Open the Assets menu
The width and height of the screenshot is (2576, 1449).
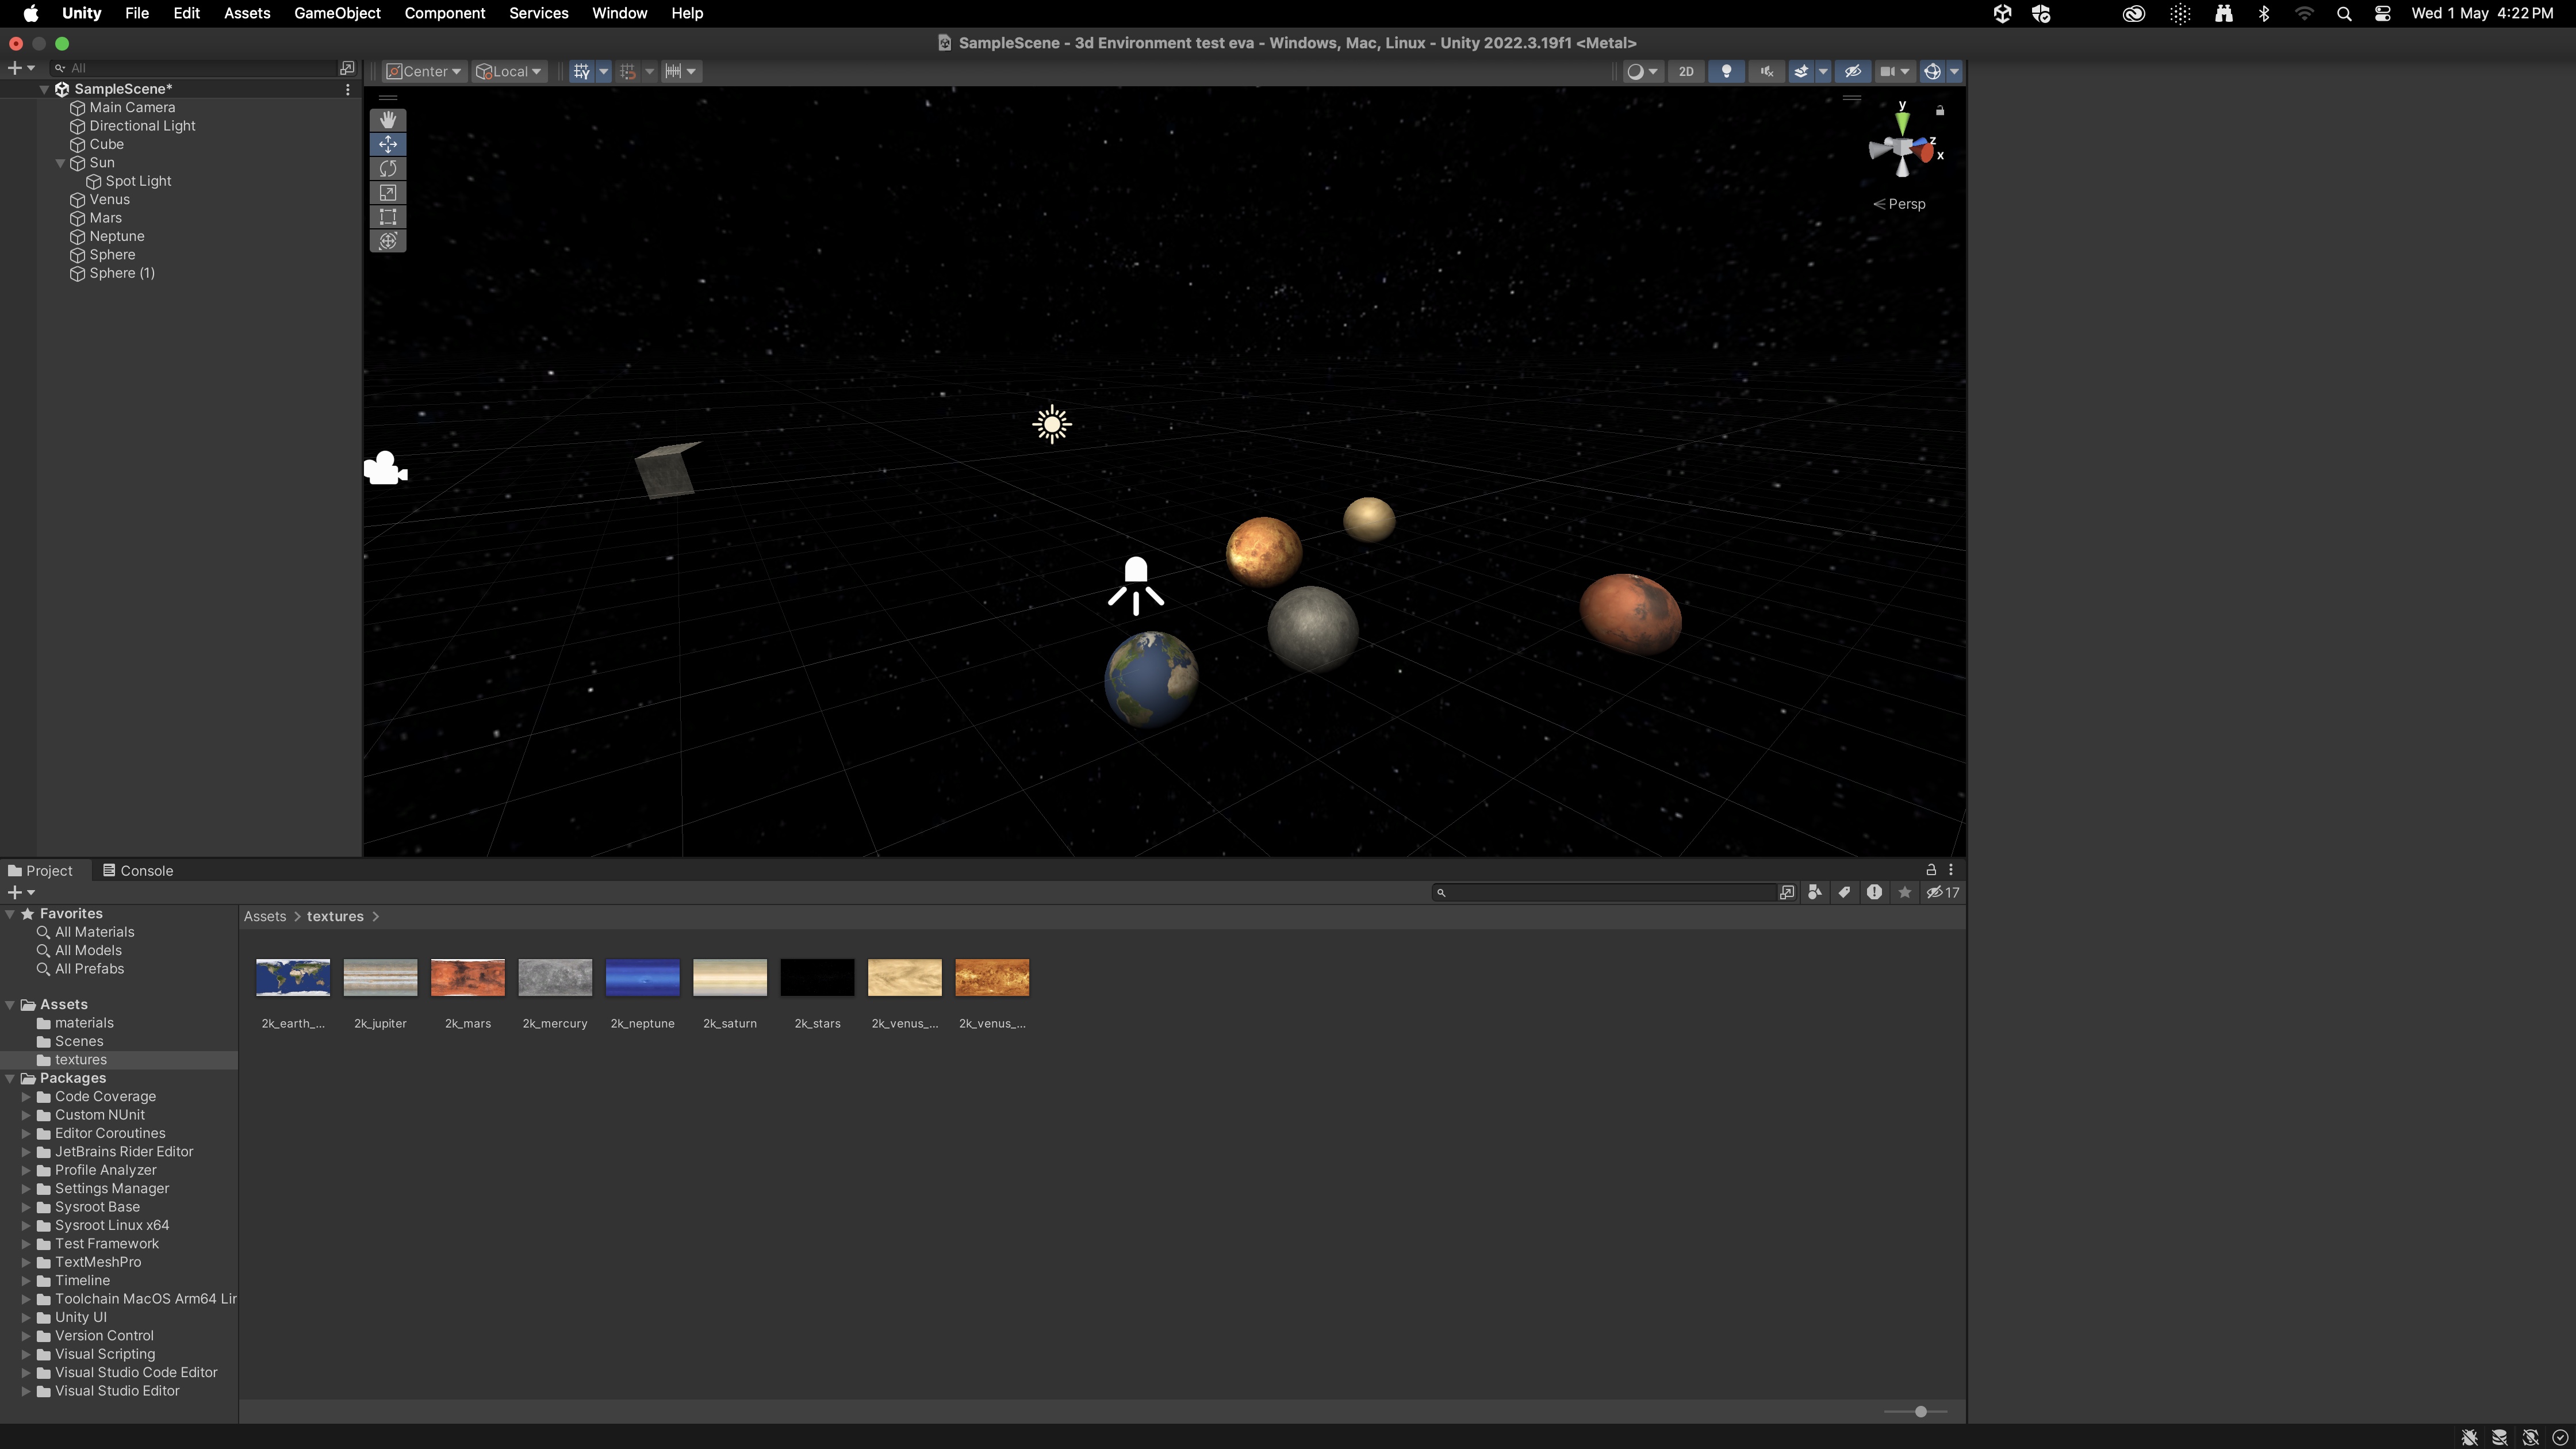247,13
